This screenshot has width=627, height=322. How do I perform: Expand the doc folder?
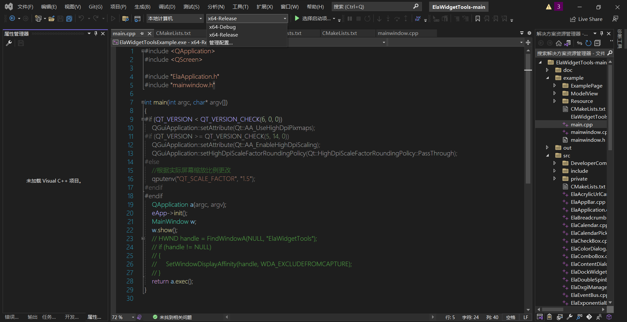tap(547, 70)
